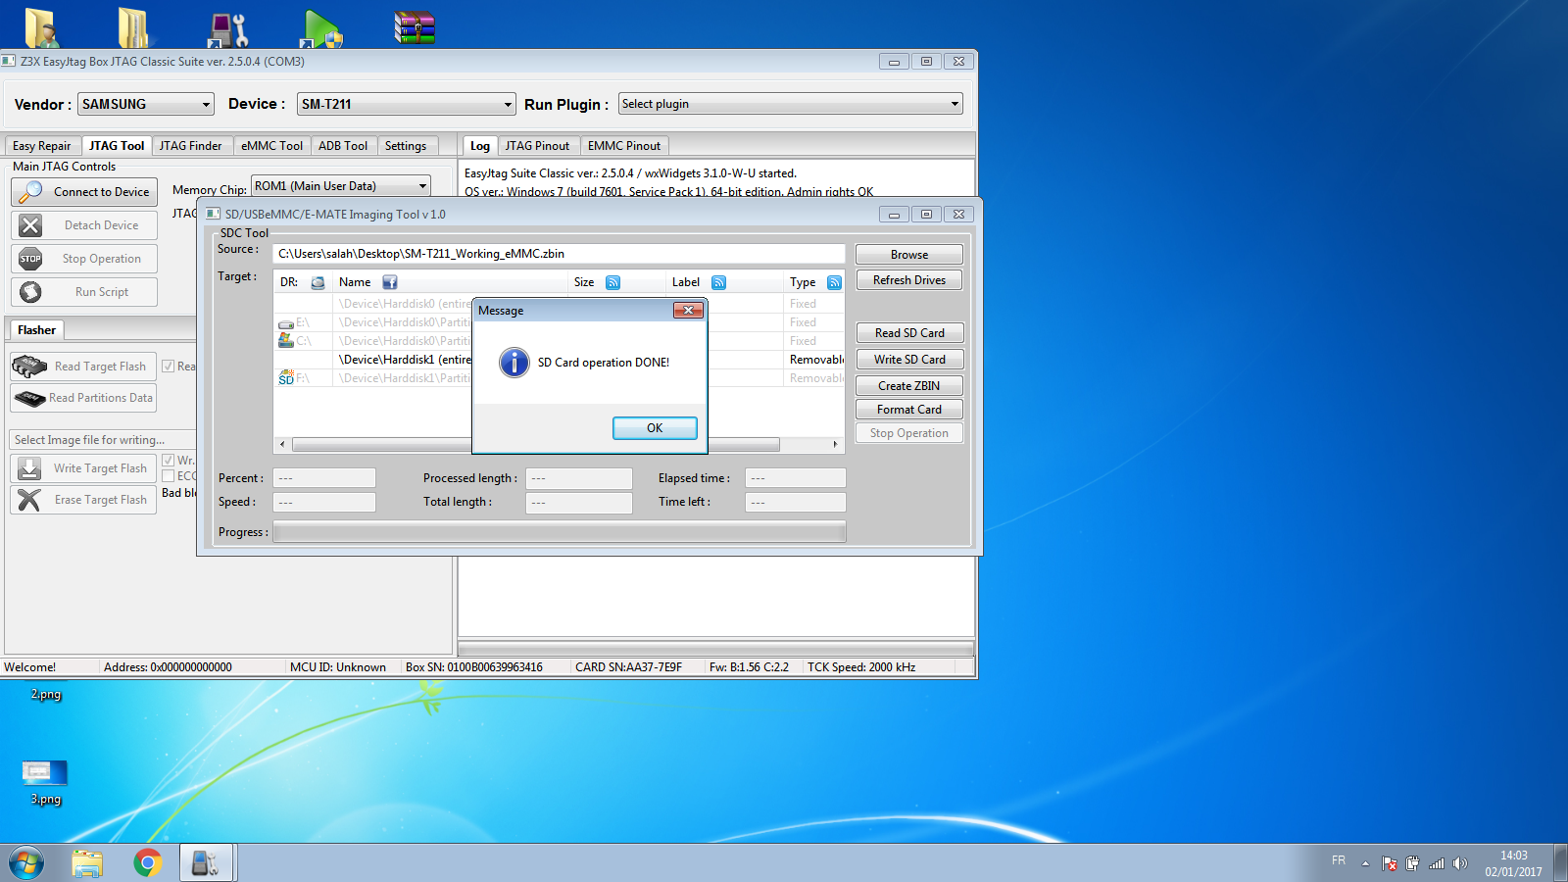1568x882 pixels.
Task: Open the Device dropdown showing SM-T211
Action: 407,104
